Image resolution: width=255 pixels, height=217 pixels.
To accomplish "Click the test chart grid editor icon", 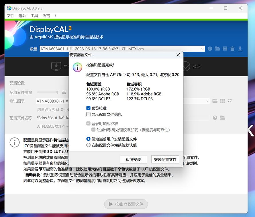I will (x=222, y=101).
